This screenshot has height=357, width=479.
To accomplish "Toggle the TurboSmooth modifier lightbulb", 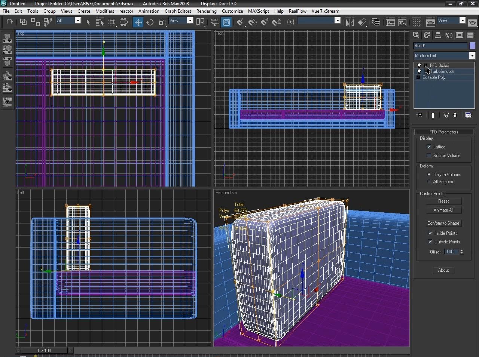I will click(419, 71).
